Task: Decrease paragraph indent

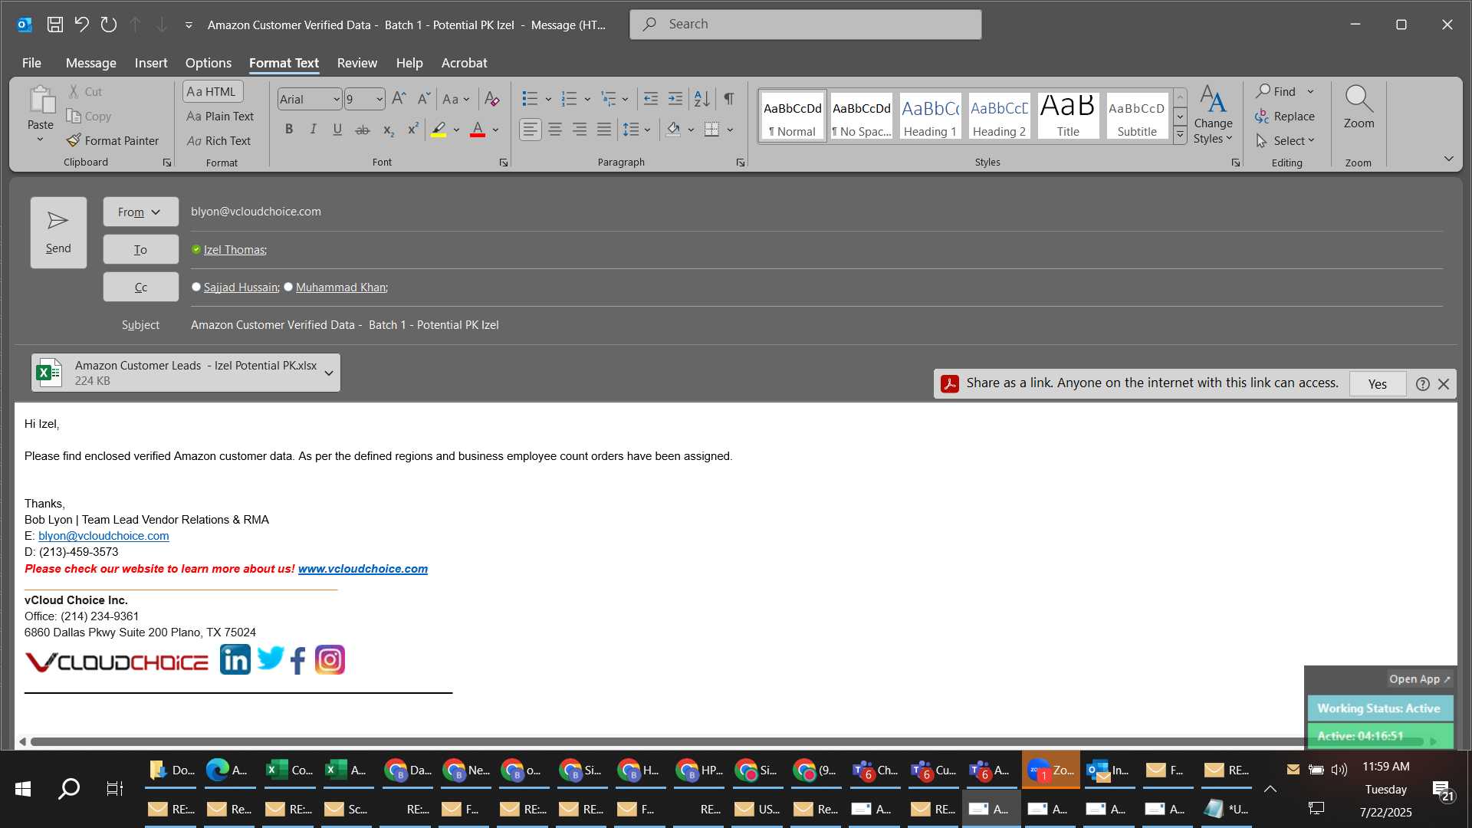Action: 650,99
